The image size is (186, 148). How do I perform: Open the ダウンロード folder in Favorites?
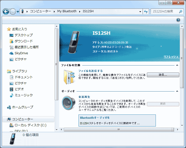tap(24, 41)
